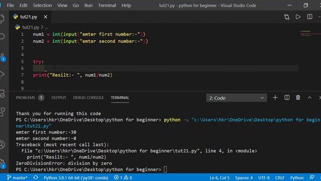This screenshot has width=321, height=181.
Task: Run the Python file with play icon
Action: point(298,17)
